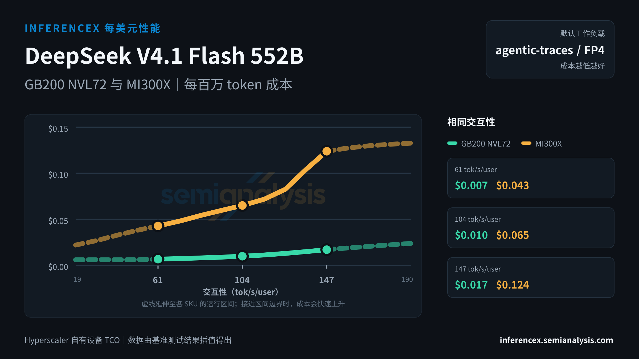Click the InferenceX 每美元性能 header label
Viewport: 639px width, 359px height.
pyautogui.click(x=92, y=28)
